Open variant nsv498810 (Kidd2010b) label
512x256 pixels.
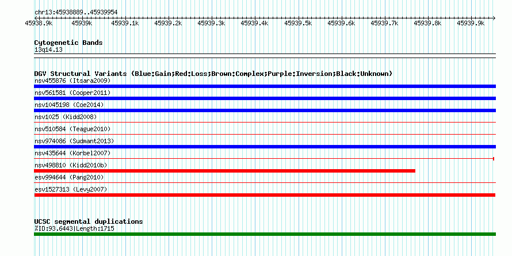point(71,165)
